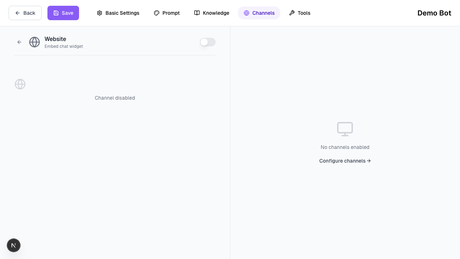
Task: Click the Channels globe icon in navigation
Action: point(247,13)
